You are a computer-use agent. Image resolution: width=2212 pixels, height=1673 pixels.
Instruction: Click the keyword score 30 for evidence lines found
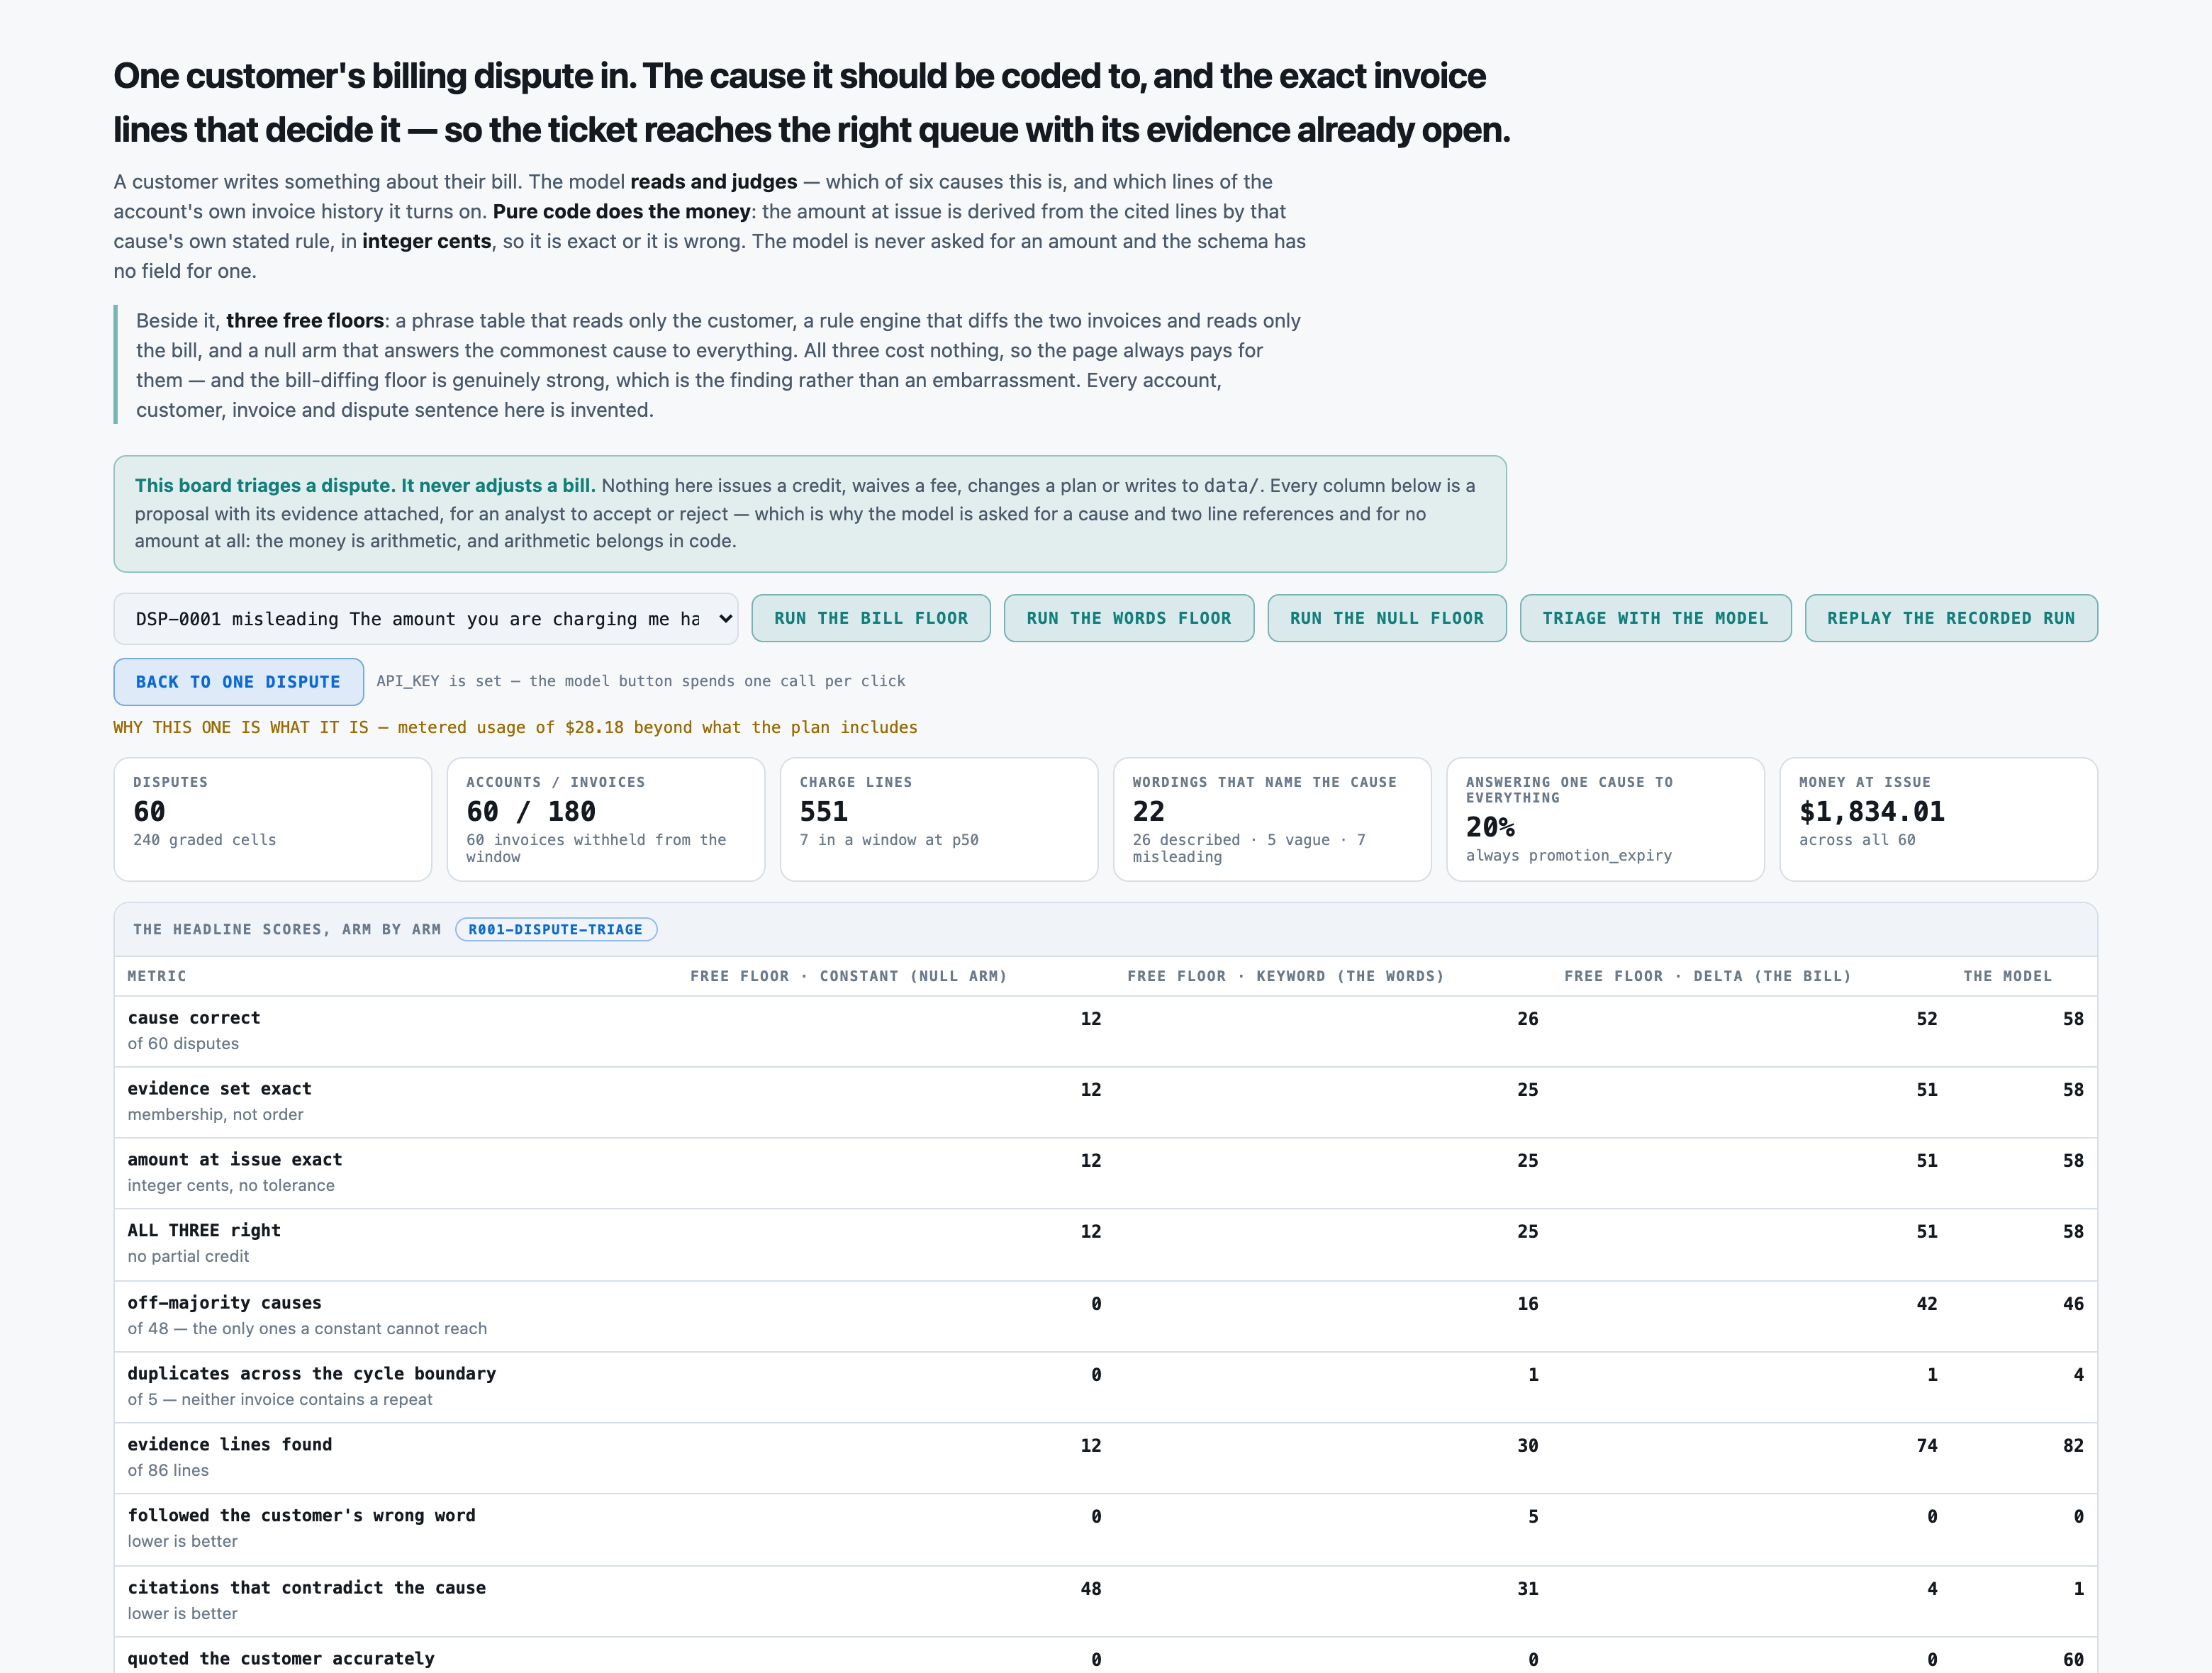click(x=1528, y=1446)
